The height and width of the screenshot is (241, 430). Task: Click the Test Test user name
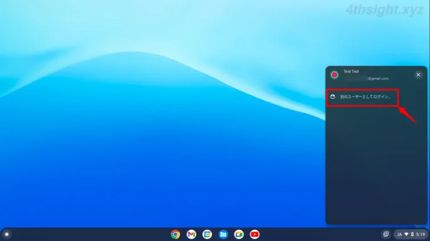point(351,71)
